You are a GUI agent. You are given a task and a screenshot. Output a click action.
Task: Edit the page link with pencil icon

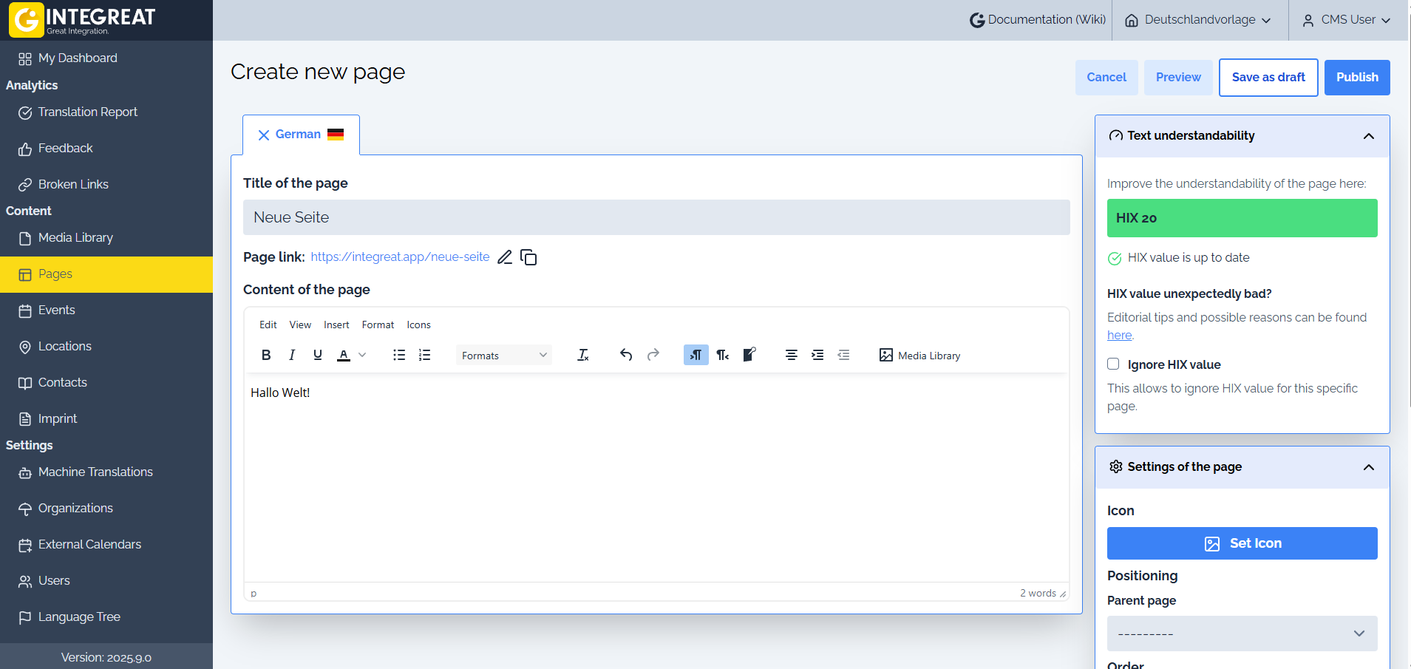(505, 257)
